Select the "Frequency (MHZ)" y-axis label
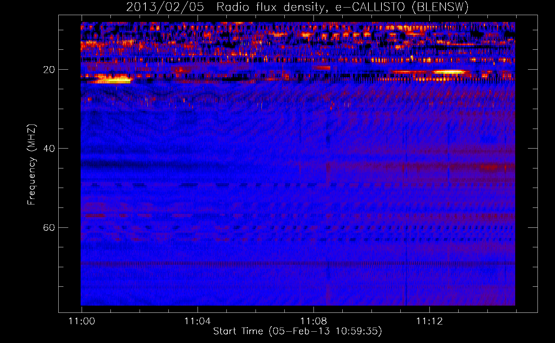 [x=32, y=165]
